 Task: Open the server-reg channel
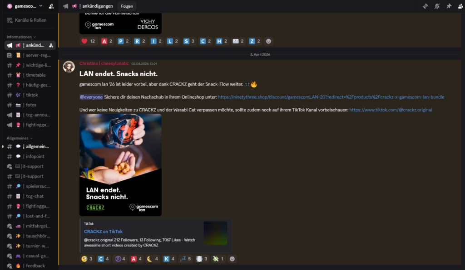[30, 55]
